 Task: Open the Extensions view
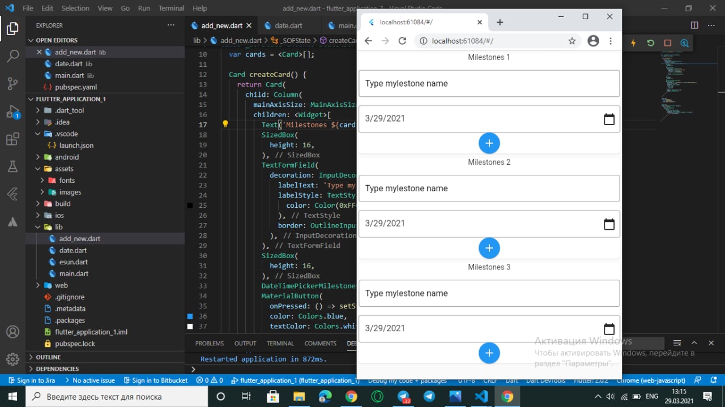pos(12,139)
